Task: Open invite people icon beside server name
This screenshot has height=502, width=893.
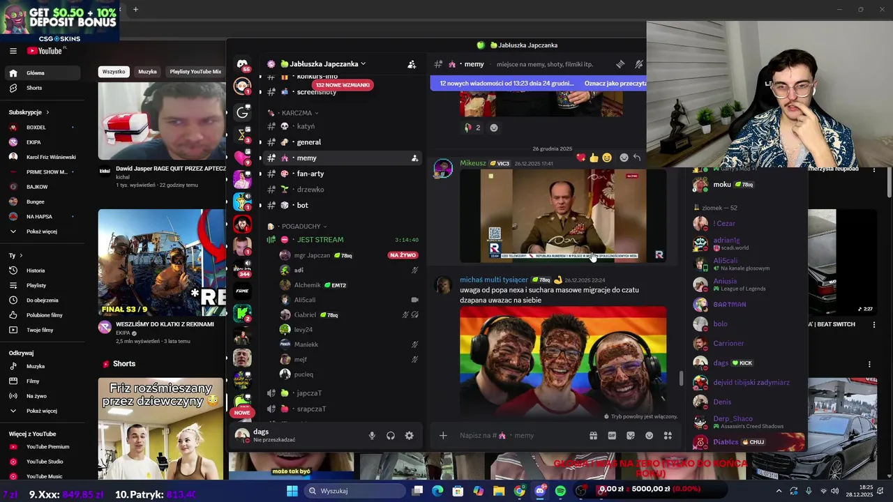Action: pyautogui.click(x=412, y=64)
